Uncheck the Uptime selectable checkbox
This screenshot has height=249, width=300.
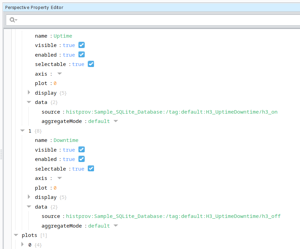coord(91,64)
